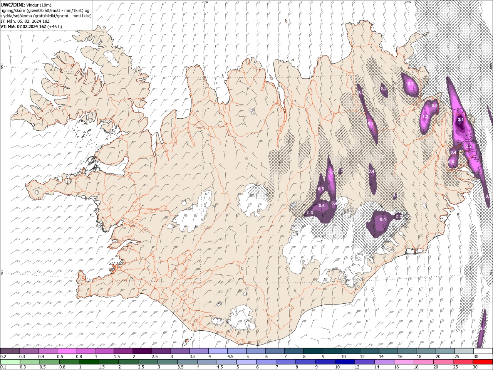The width and height of the screenshot is (493, 370).
Task: Click the 1.2 precipitation value on the map
Action: 426,117
